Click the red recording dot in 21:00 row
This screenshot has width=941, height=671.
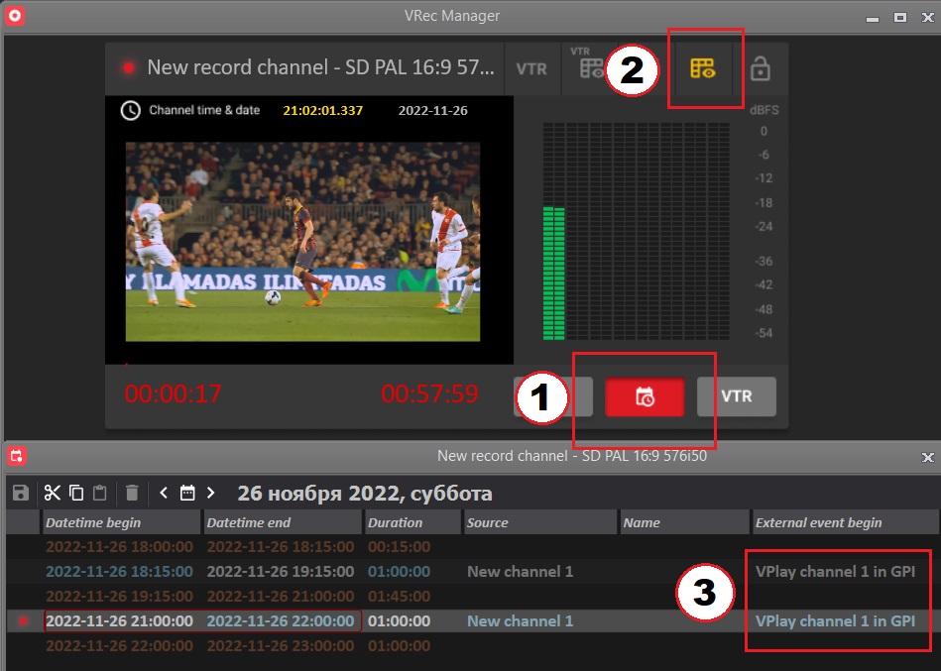point(24,621)
